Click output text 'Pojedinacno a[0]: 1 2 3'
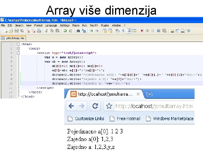 pos(95,131)
